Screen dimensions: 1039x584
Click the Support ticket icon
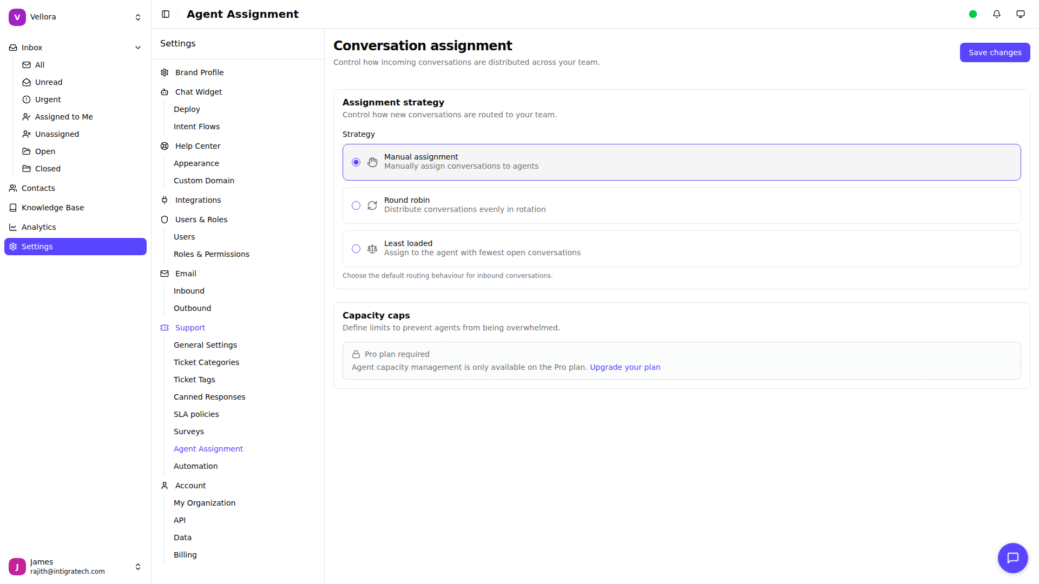[x=165, y=328]
